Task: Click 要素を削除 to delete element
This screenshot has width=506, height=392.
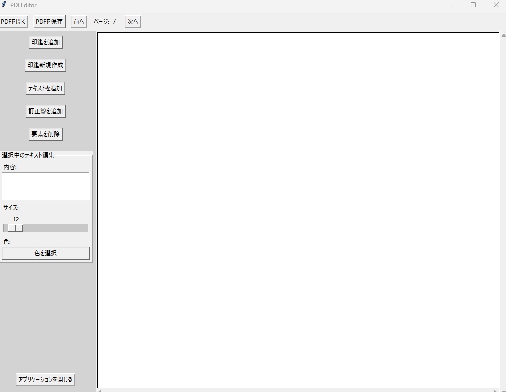Action: point(46,134)
